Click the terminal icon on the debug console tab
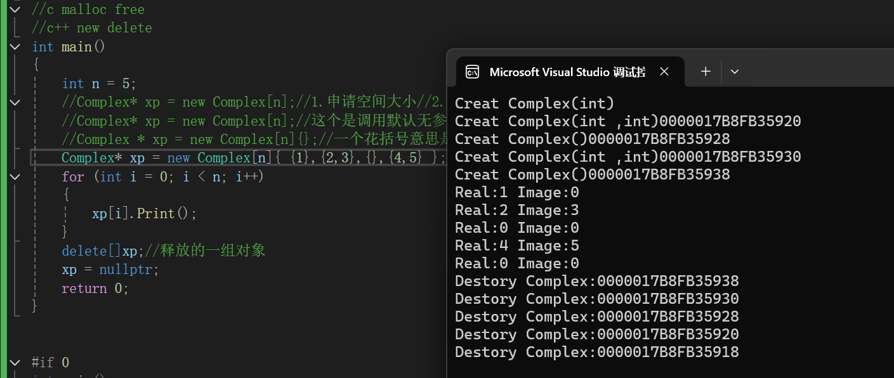894x378 pixels. 472,72
